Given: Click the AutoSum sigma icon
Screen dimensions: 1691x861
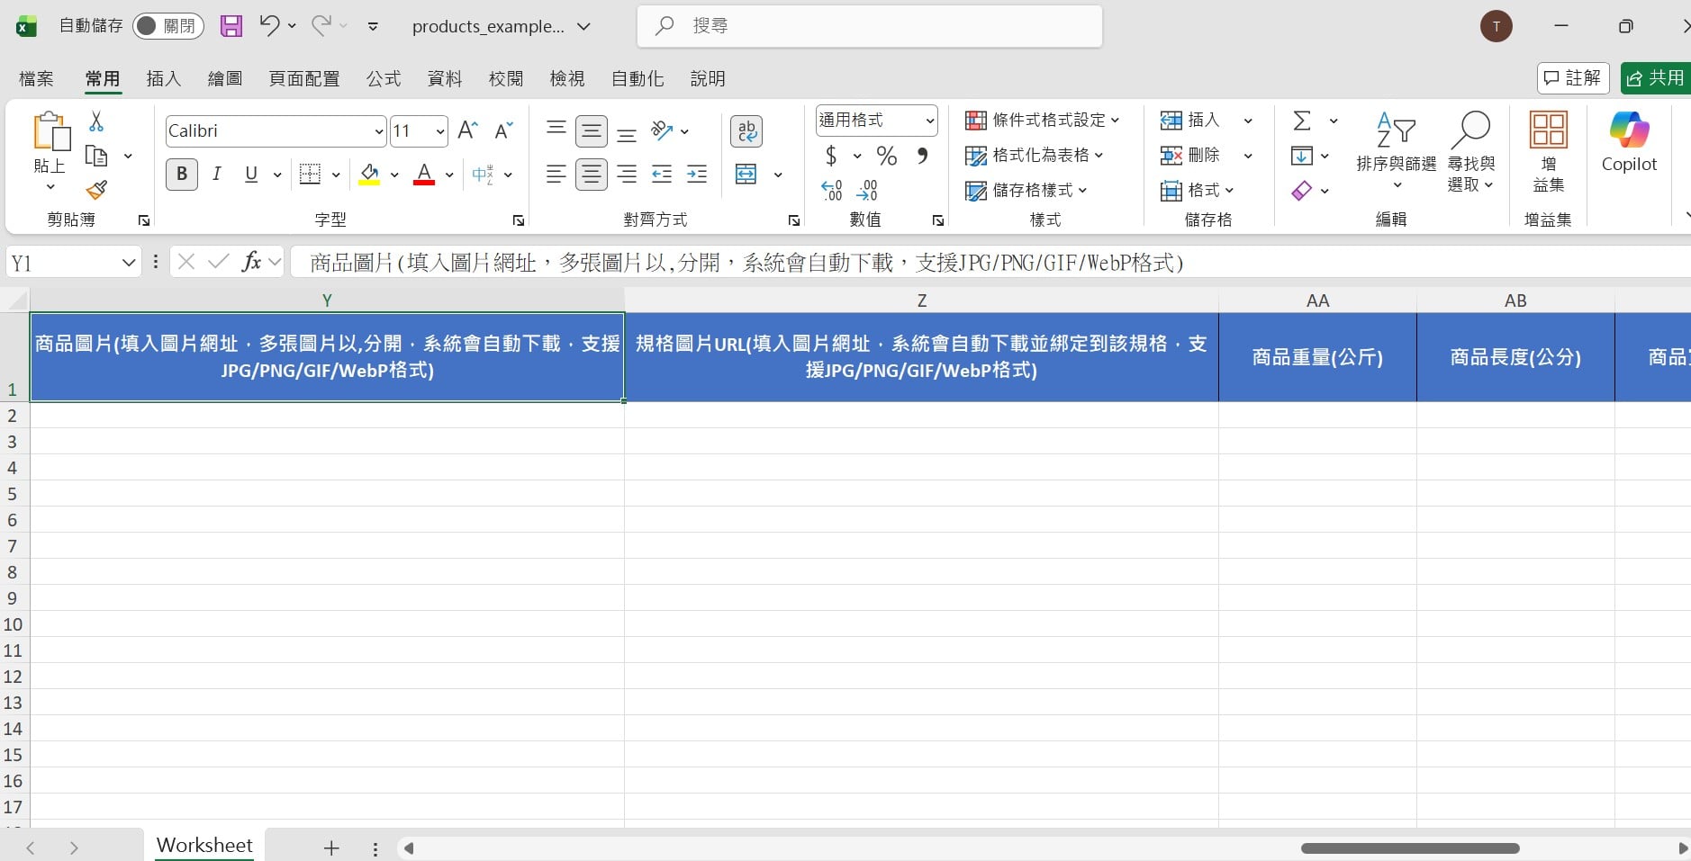Looking at the screenshot, I should (1302, 121).
